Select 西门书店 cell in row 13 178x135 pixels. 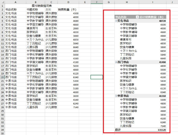15,51
